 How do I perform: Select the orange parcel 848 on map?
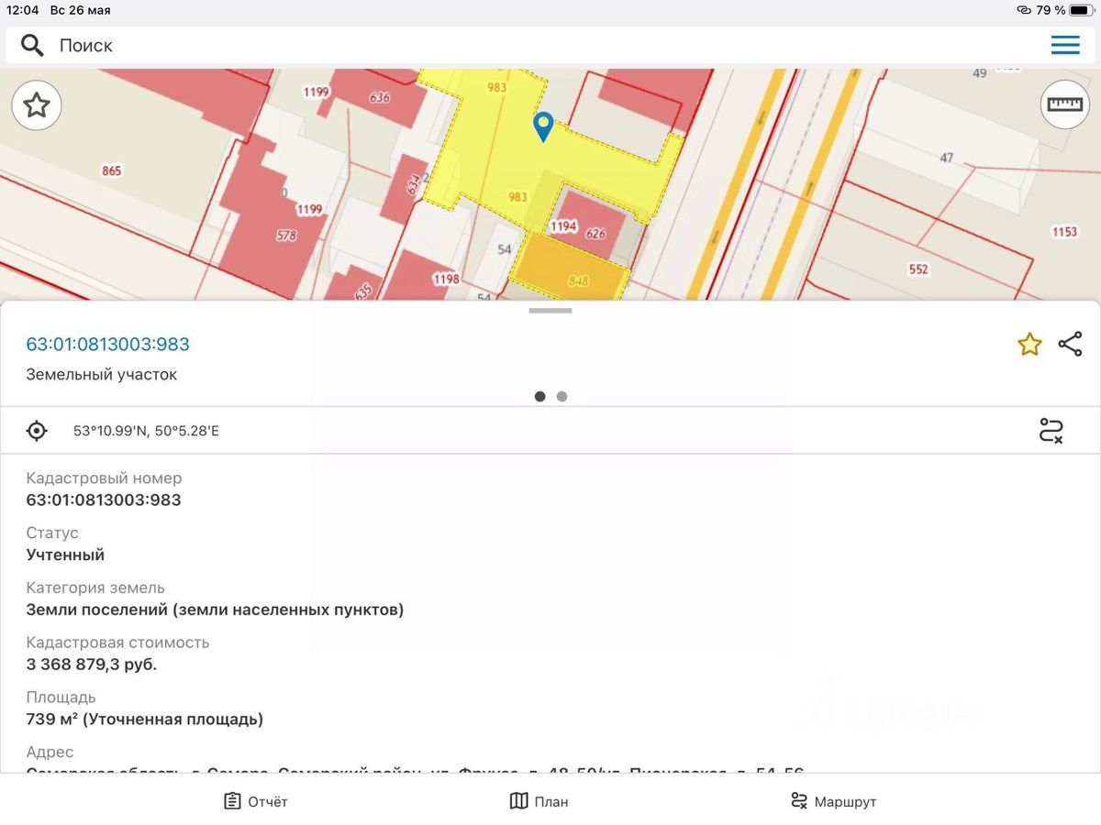pyautogui.click(x=569, y=270)
